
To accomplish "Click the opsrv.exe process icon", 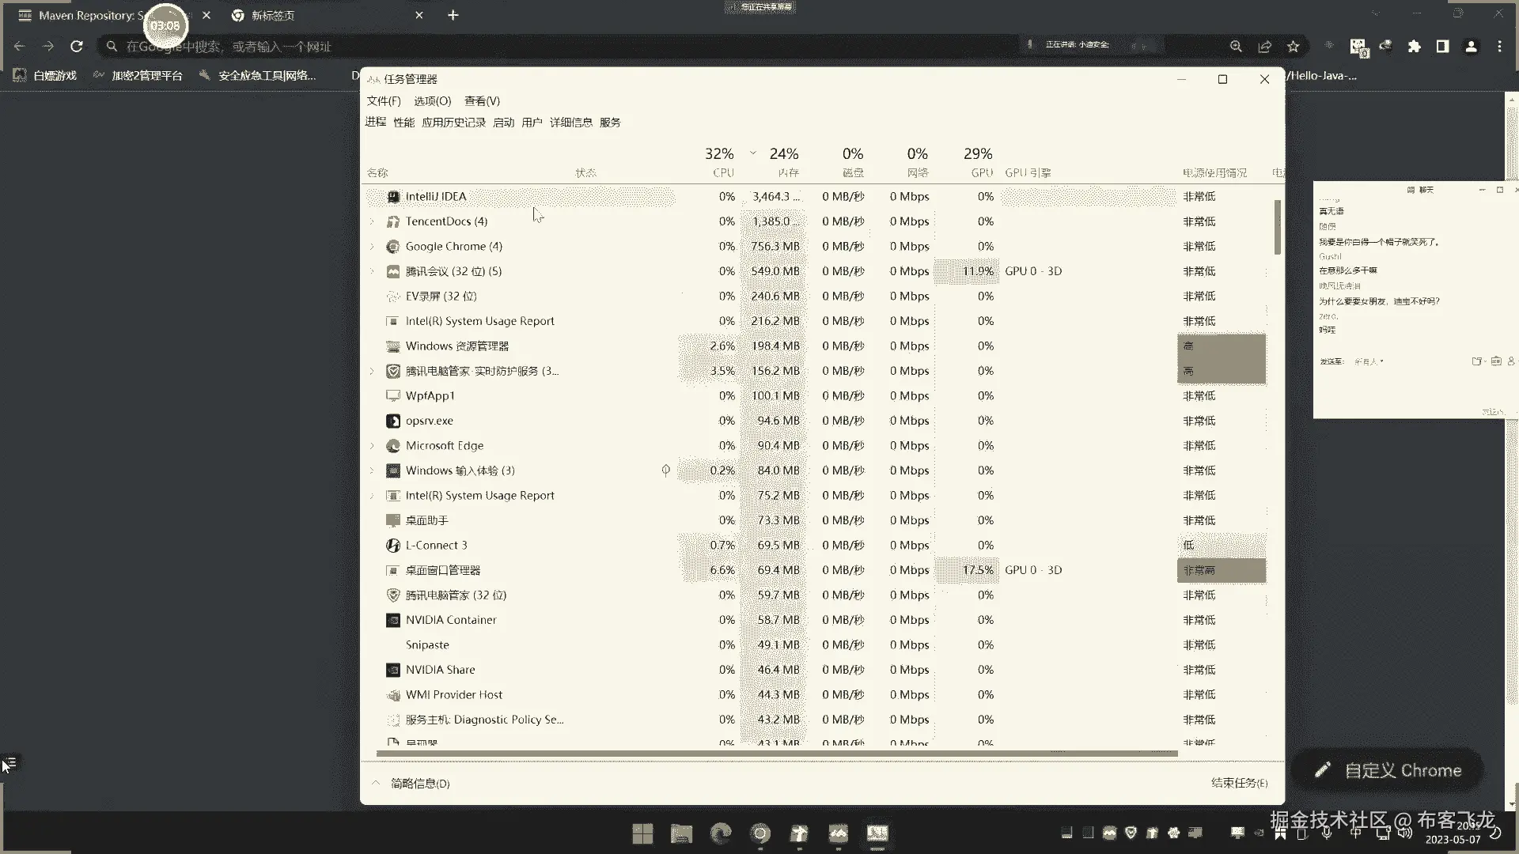I will tap(393, 421).
